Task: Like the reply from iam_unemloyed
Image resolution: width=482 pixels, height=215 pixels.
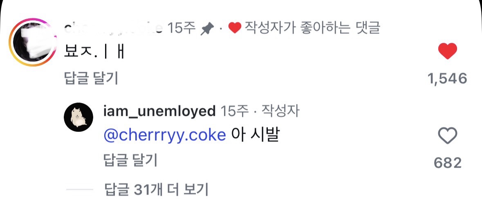Action: pos(447,135)
